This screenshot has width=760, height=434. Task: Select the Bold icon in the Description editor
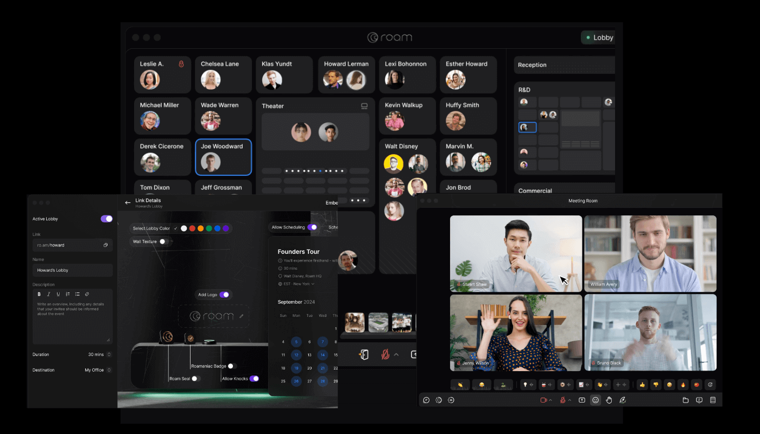click(39, 294)
